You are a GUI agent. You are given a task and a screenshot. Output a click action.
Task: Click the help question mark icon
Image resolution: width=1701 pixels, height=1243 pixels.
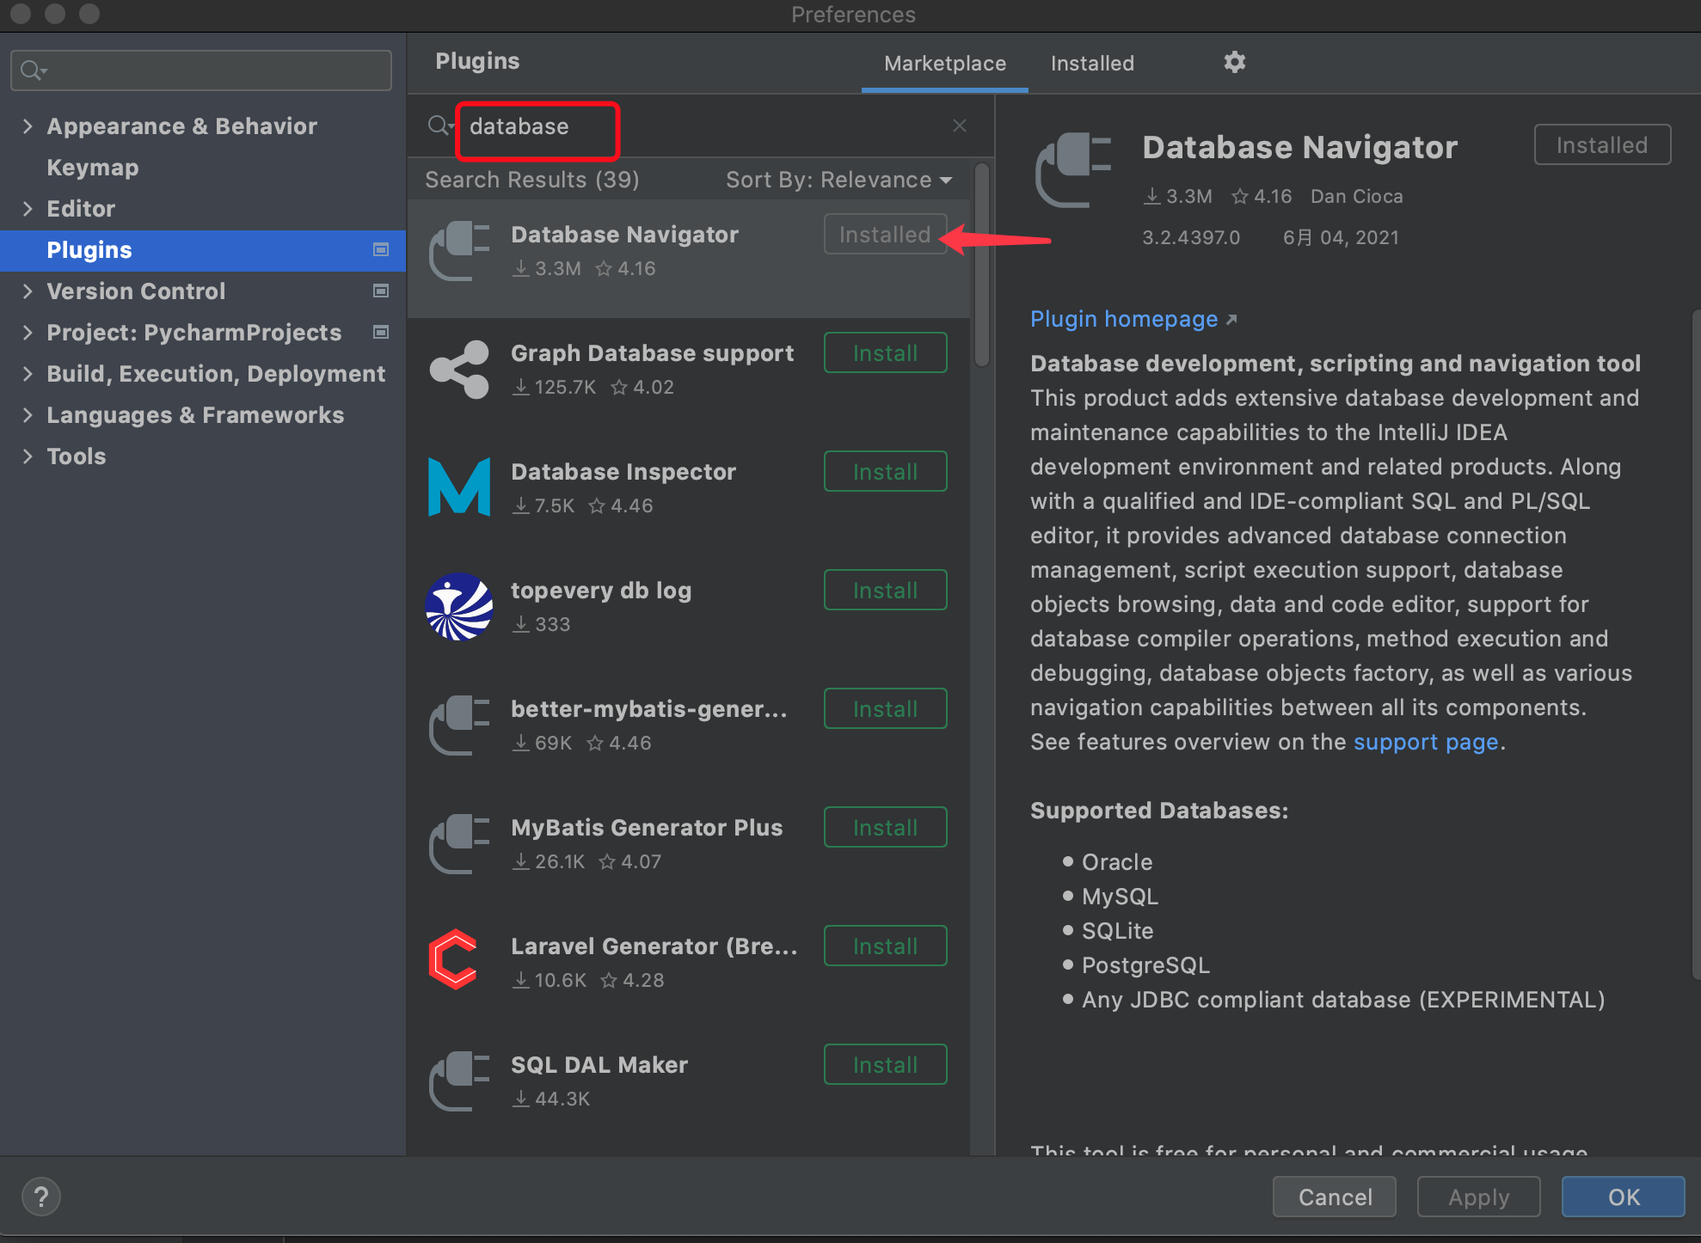tap(40, 1196)
